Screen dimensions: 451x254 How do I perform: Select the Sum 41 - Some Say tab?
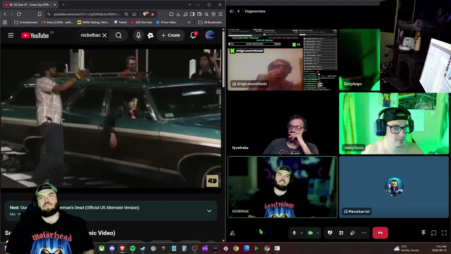coord(31,5)
